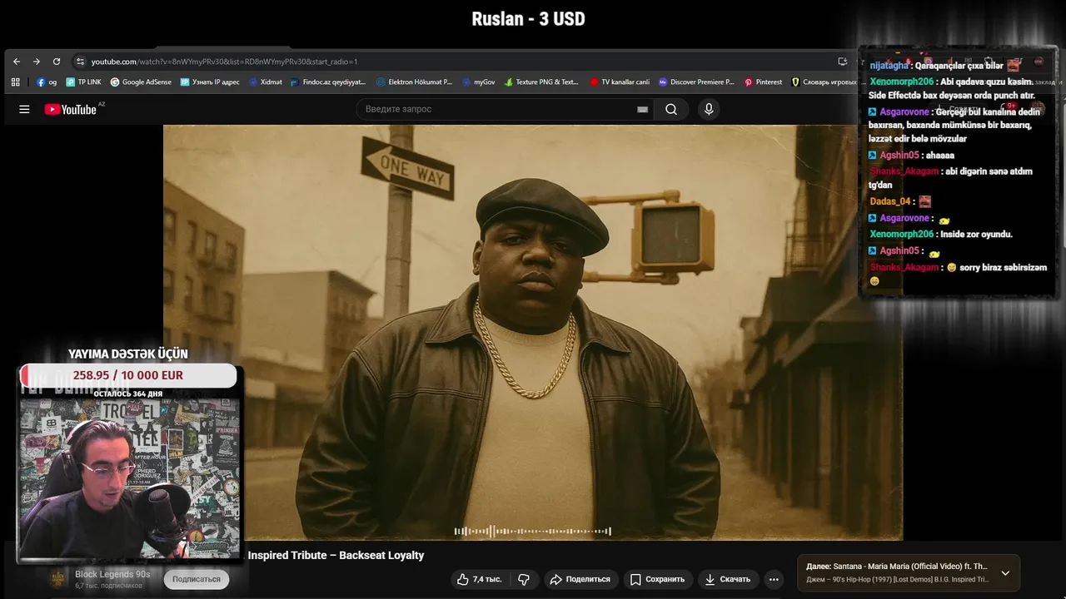This screenshot has width=1066, height=599.
Task: Expand the Далее playlist panel chevron
Action: click(x=1005, y=573)
